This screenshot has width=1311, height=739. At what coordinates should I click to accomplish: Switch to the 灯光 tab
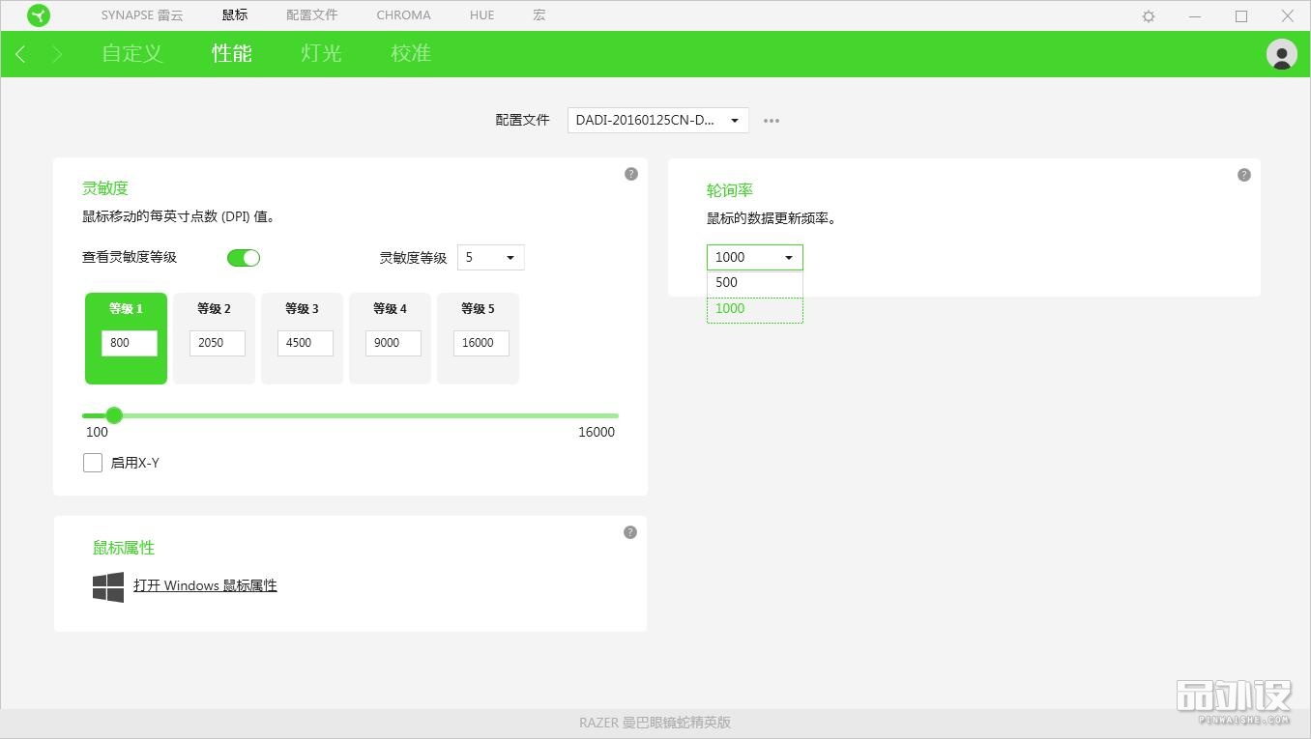click(x=320, y=54)
